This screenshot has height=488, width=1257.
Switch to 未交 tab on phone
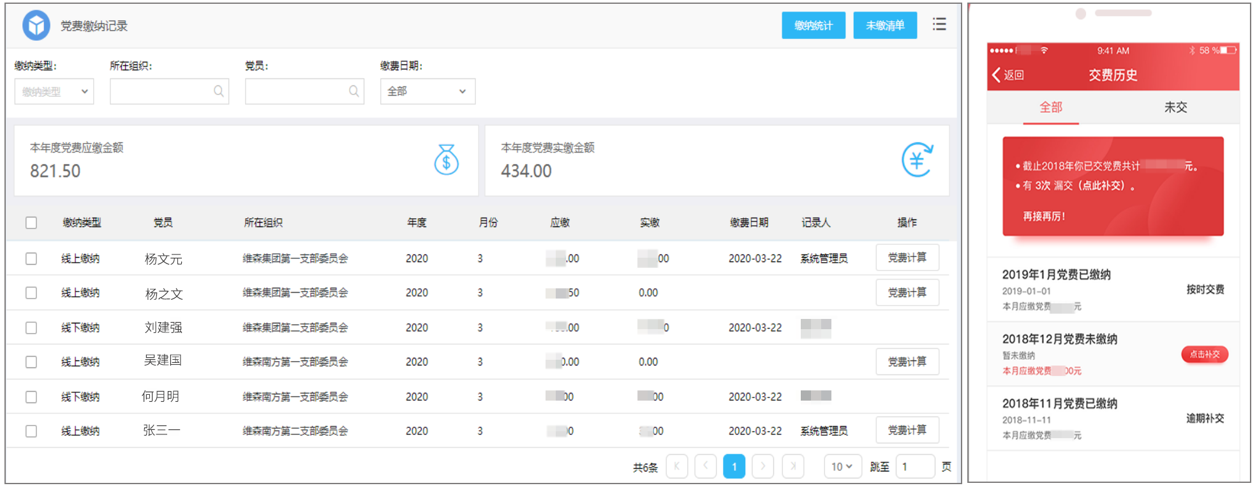pos(1175,107)
